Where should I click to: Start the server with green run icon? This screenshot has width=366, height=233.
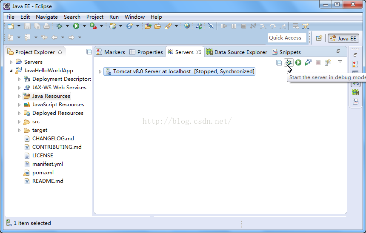pyautogui.click(x=298, y=63)
